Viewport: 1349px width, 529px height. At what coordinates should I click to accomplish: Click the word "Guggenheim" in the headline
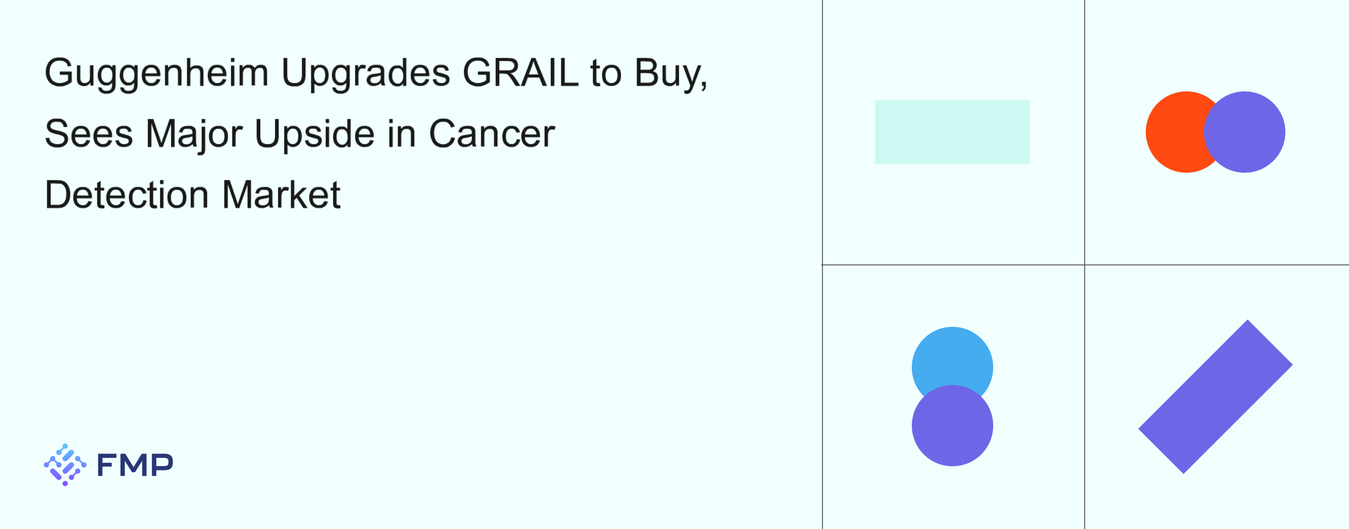pos(156,73)
